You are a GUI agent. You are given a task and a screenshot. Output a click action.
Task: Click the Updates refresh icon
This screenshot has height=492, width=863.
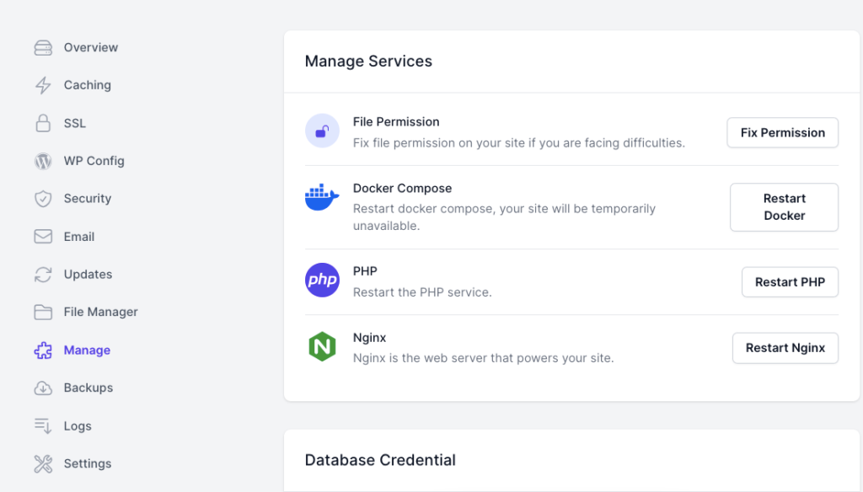click(43, 275)
